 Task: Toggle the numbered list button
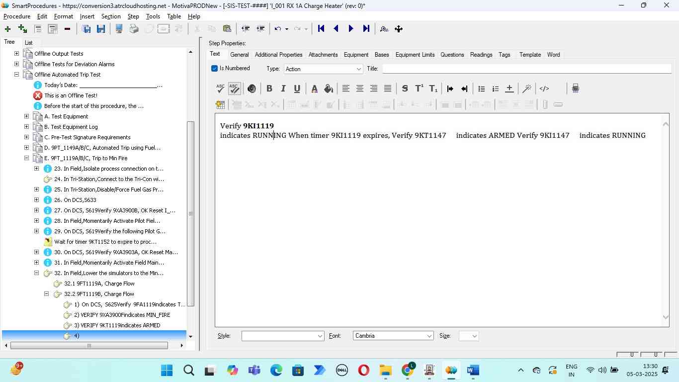495,89
